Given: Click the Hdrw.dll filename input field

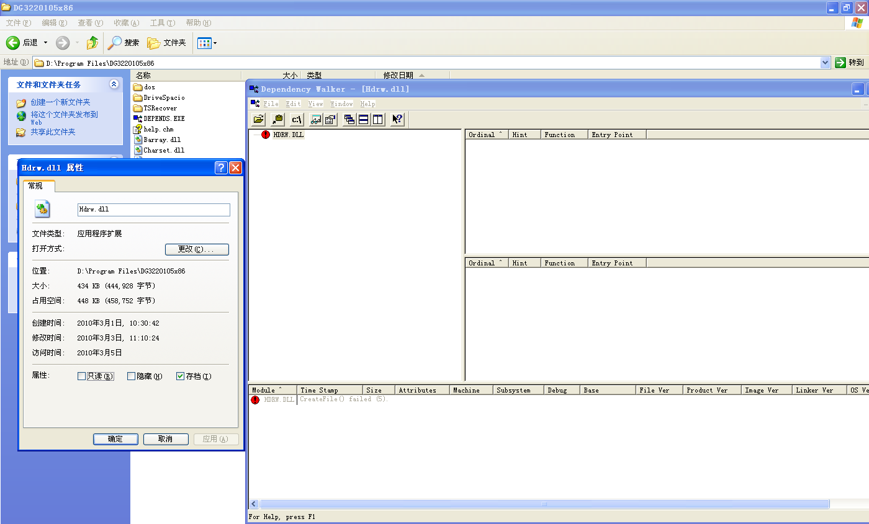Looking at the screenshot, I should point(154,210).
